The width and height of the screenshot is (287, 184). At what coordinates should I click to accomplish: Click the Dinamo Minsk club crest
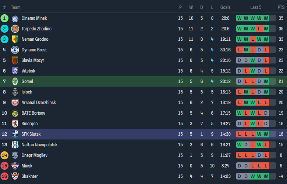[x=15, y=18]
